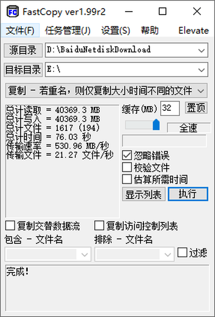The width and height of the screenshot is (215, 317).
Task: Open the 设置(S) menu
Action: tap(116, 30)
